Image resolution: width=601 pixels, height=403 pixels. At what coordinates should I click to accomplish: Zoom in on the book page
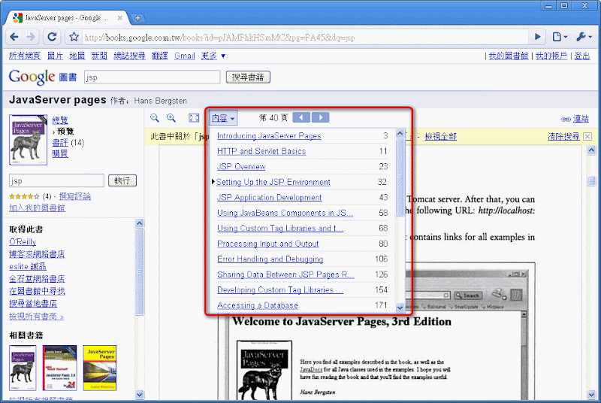171,118
